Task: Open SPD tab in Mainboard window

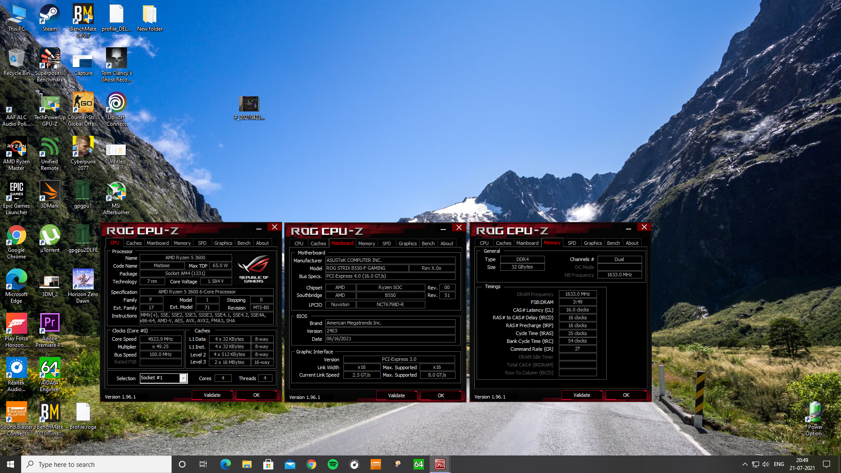Action: [x=386, y=244]
